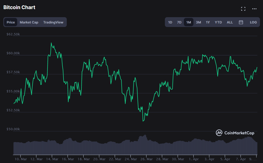Click the 28. Mar date axis label
This screenshot has width=263, height=163.
[x=162, y=159]
